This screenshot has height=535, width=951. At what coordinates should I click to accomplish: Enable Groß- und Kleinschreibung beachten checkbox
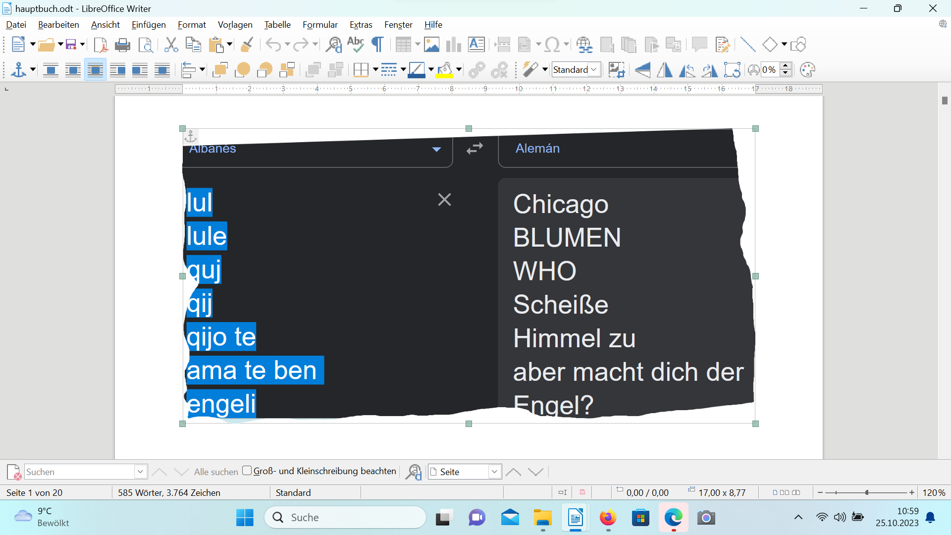[x=247, y=471]
